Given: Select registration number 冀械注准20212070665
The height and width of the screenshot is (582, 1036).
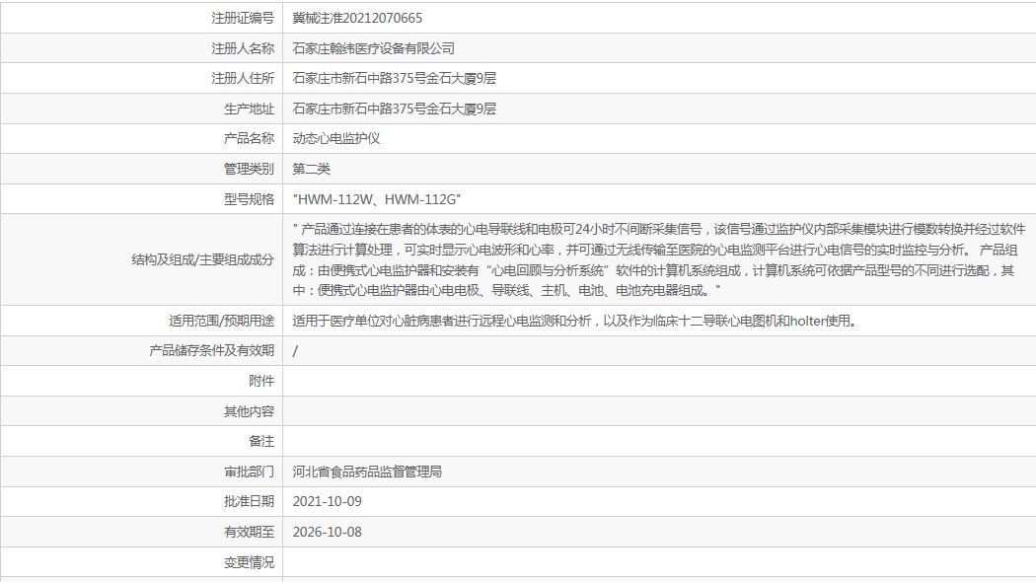Looking at the screenshot, I should click(x=357, y=19).
